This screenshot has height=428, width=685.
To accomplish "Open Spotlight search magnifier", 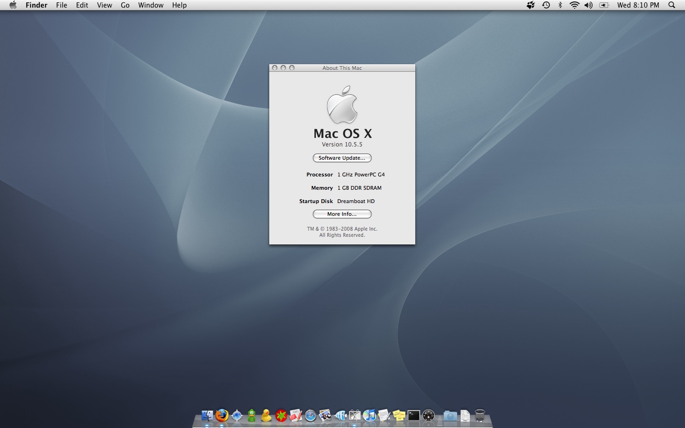I will [x=672, y=5].
